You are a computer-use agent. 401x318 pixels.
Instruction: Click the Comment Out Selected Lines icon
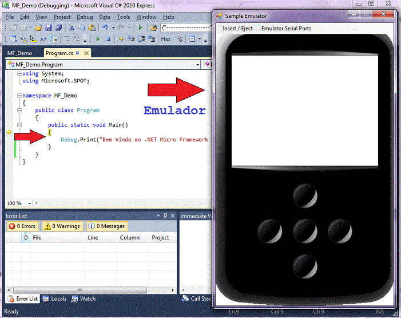[x=67, y=39]
